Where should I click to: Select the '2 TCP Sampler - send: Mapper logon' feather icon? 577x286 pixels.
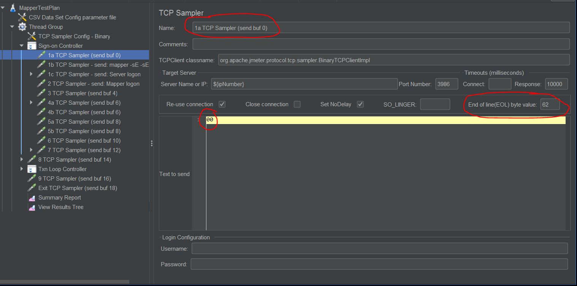point(41,83)
